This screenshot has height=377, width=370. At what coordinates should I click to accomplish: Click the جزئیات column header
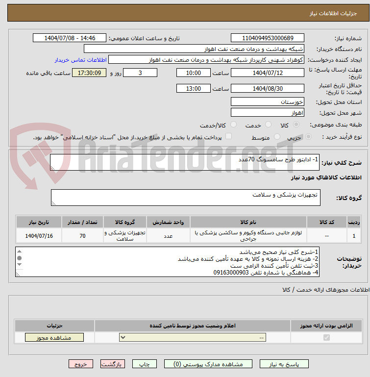(54, 326)
